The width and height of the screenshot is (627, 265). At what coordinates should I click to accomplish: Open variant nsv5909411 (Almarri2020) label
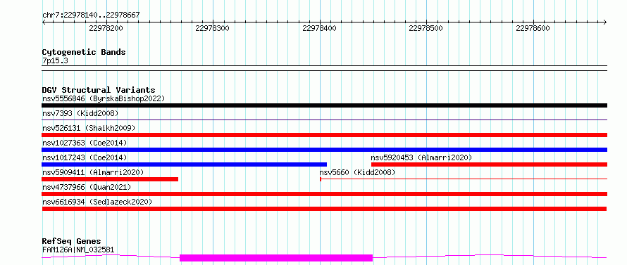coord(93,172)
